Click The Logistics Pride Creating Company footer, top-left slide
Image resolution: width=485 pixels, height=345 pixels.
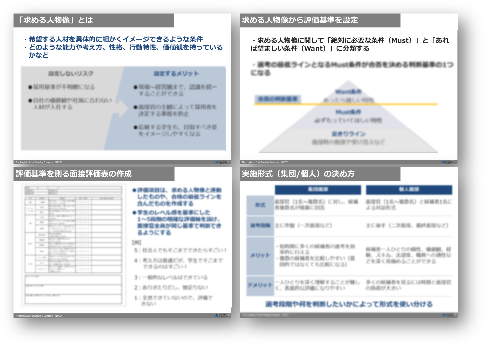point(39,162)
